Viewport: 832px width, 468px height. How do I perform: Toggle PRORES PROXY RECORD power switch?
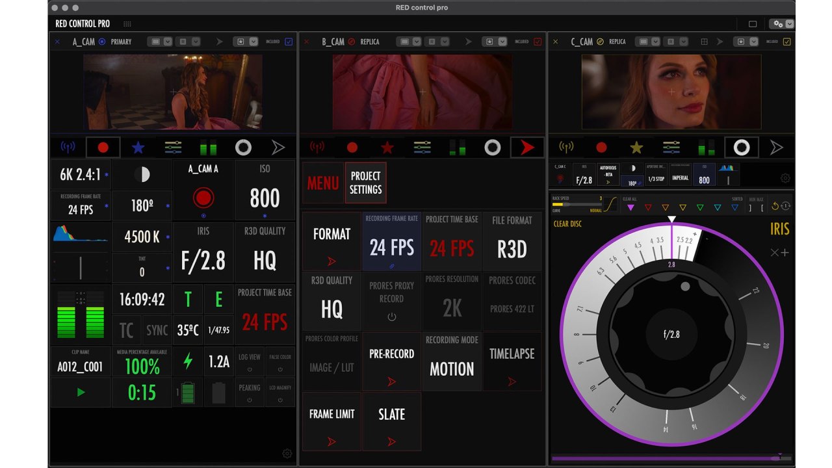click(x=391, y=317)
